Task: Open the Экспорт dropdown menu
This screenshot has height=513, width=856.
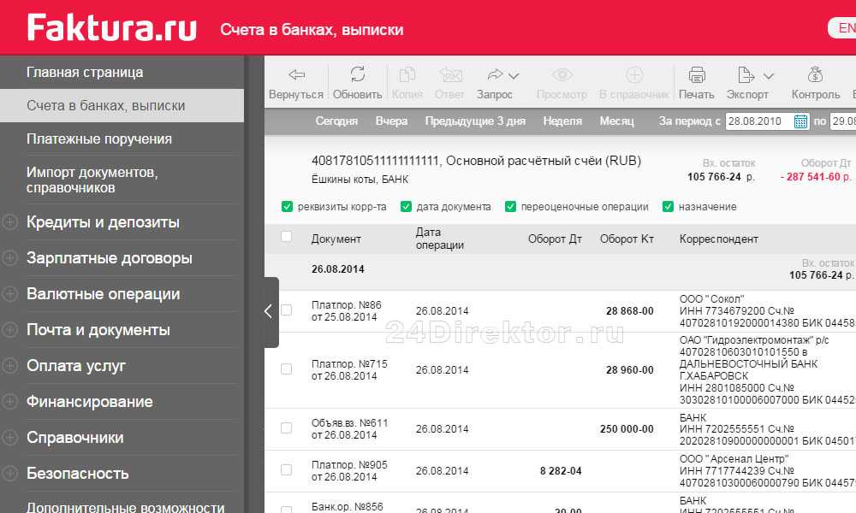Action: point(768,75)
